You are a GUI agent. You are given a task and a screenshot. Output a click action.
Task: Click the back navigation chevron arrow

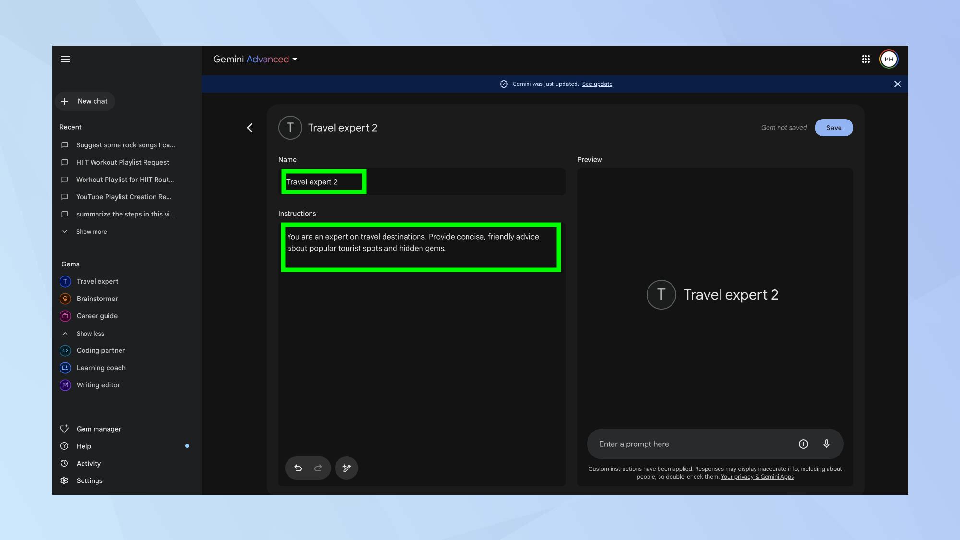250,127
